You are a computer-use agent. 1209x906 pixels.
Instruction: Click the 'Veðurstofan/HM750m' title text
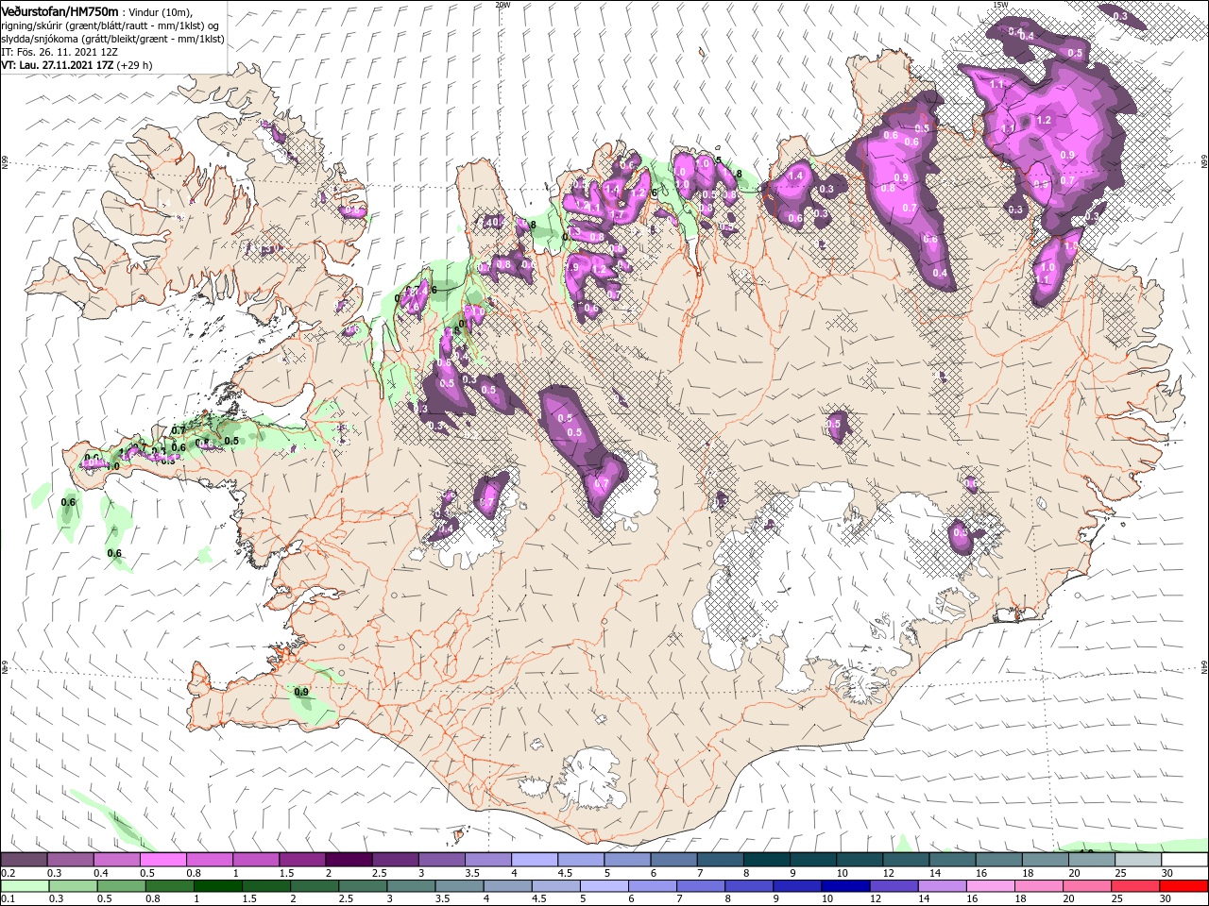click(x=60, y=10)
